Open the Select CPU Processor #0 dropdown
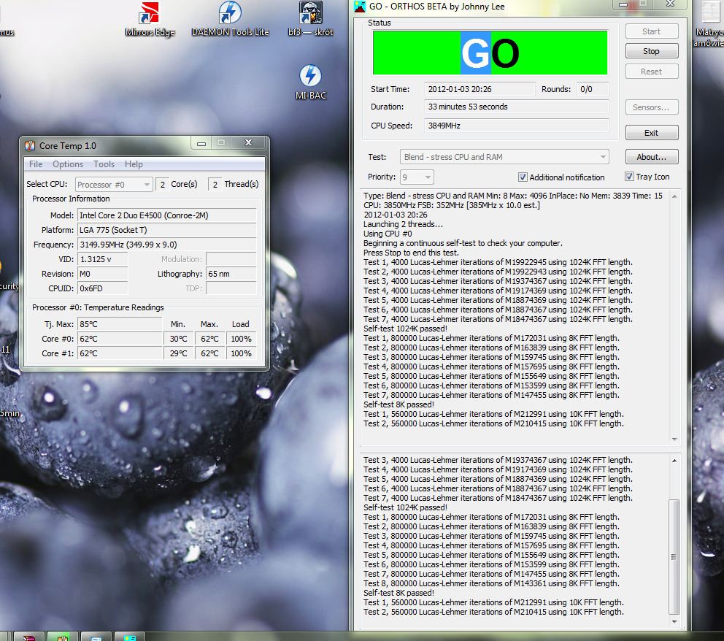 point(114,184)
